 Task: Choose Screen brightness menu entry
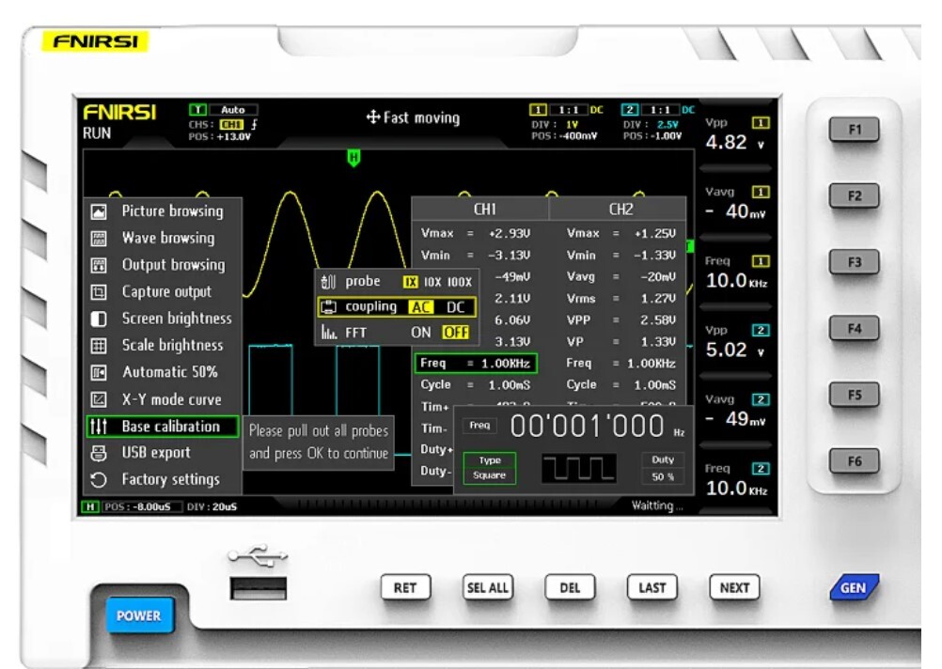pos(164,319)
